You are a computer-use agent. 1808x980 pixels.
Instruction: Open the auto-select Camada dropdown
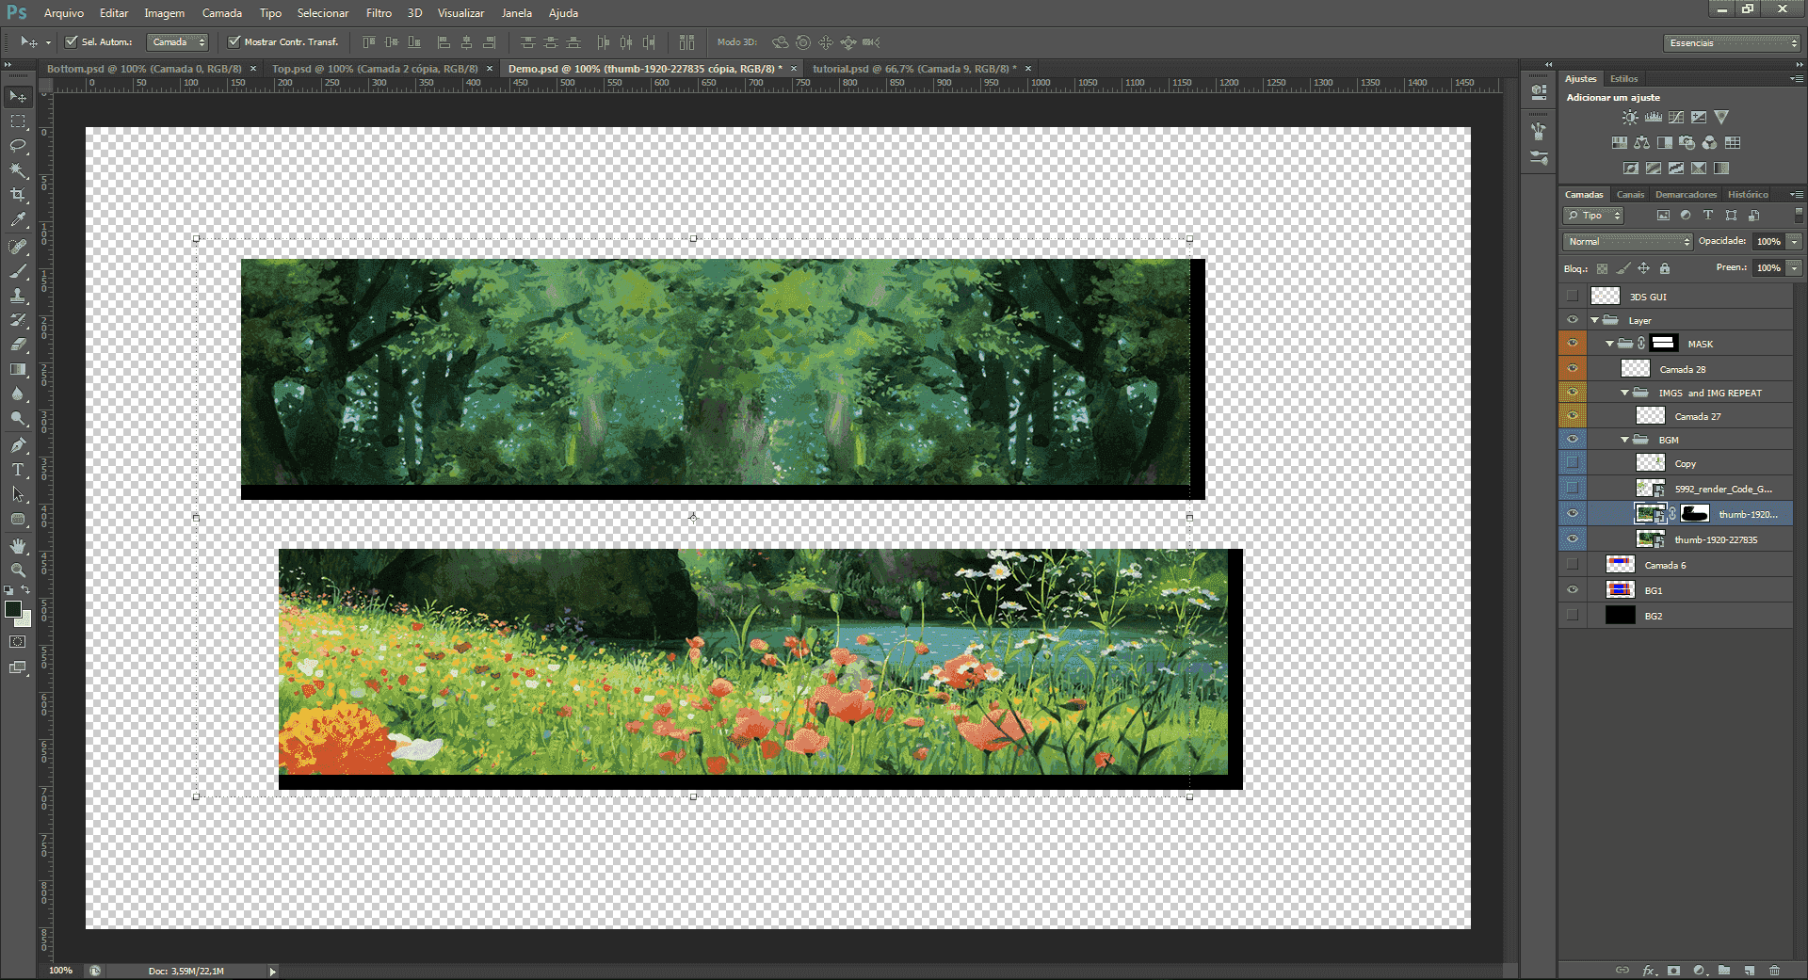pos(177,42)
